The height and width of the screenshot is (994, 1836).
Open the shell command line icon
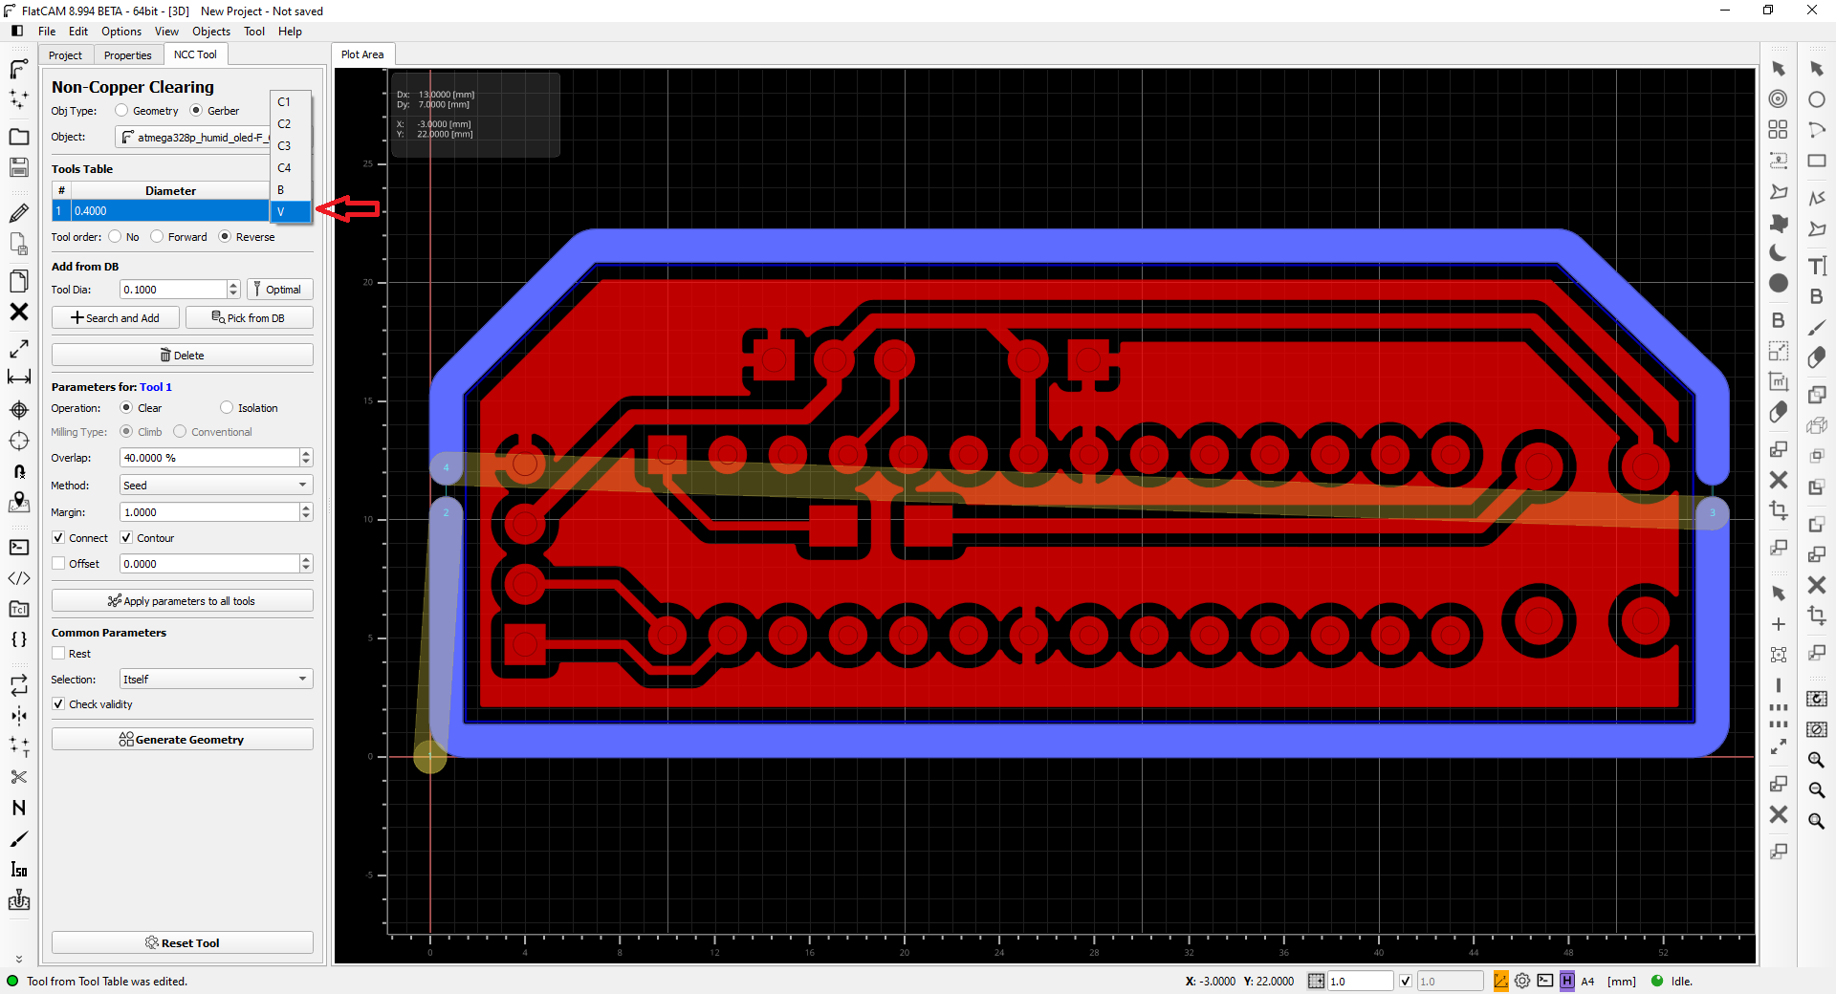pos(19,548)
